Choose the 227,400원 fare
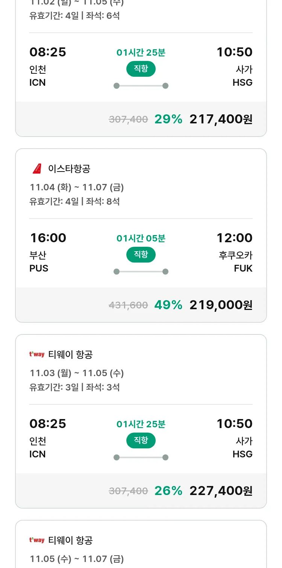 tap(221, 491)
